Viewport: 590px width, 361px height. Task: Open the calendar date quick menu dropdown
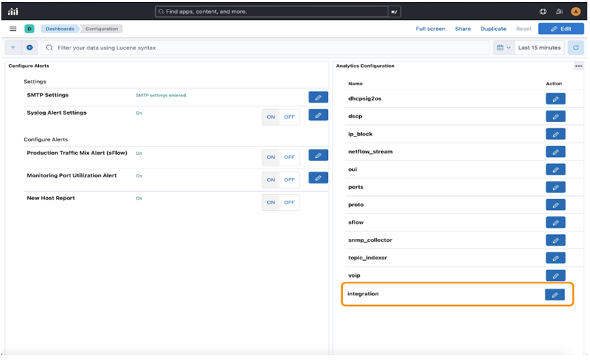point(503,48)
